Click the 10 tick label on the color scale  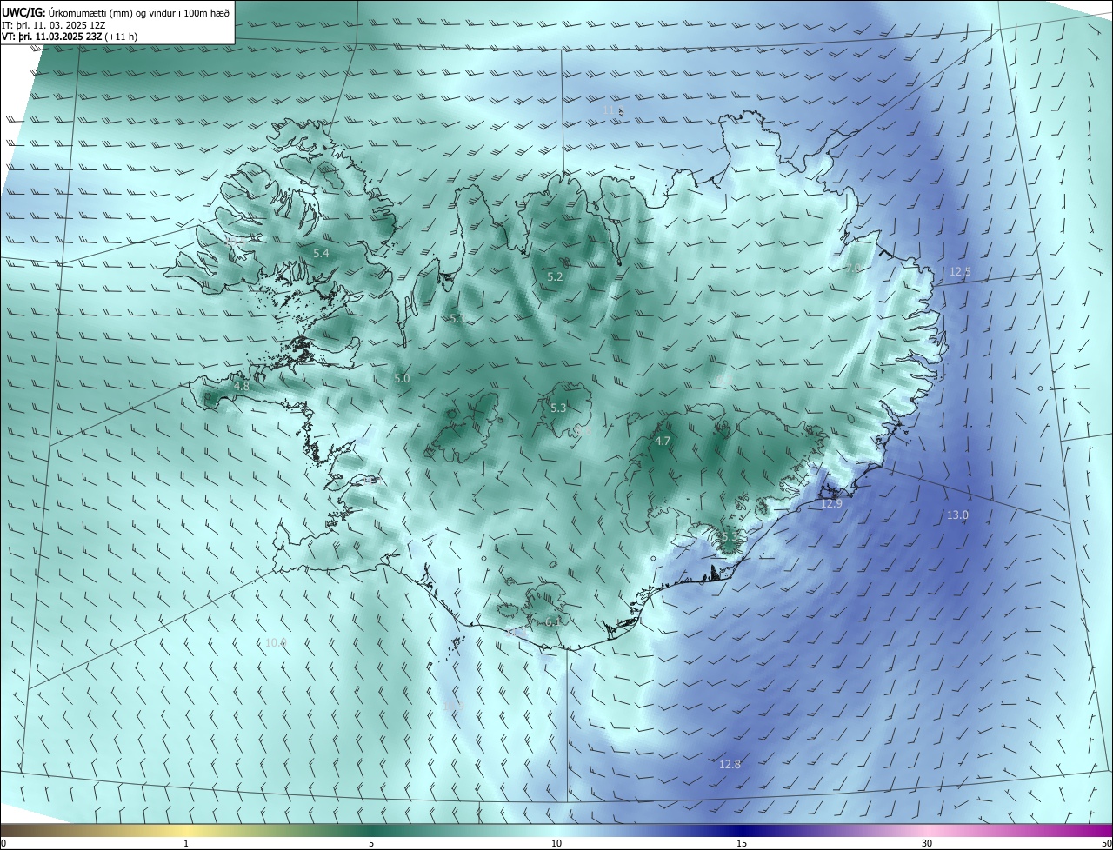[556, 843]
